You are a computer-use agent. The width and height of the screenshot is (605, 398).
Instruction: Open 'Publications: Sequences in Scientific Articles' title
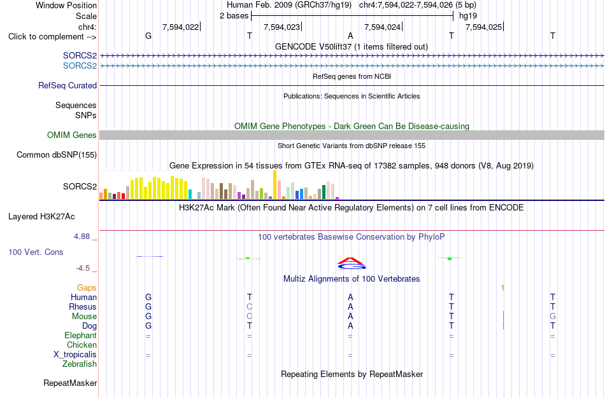[x=352, y=96]
